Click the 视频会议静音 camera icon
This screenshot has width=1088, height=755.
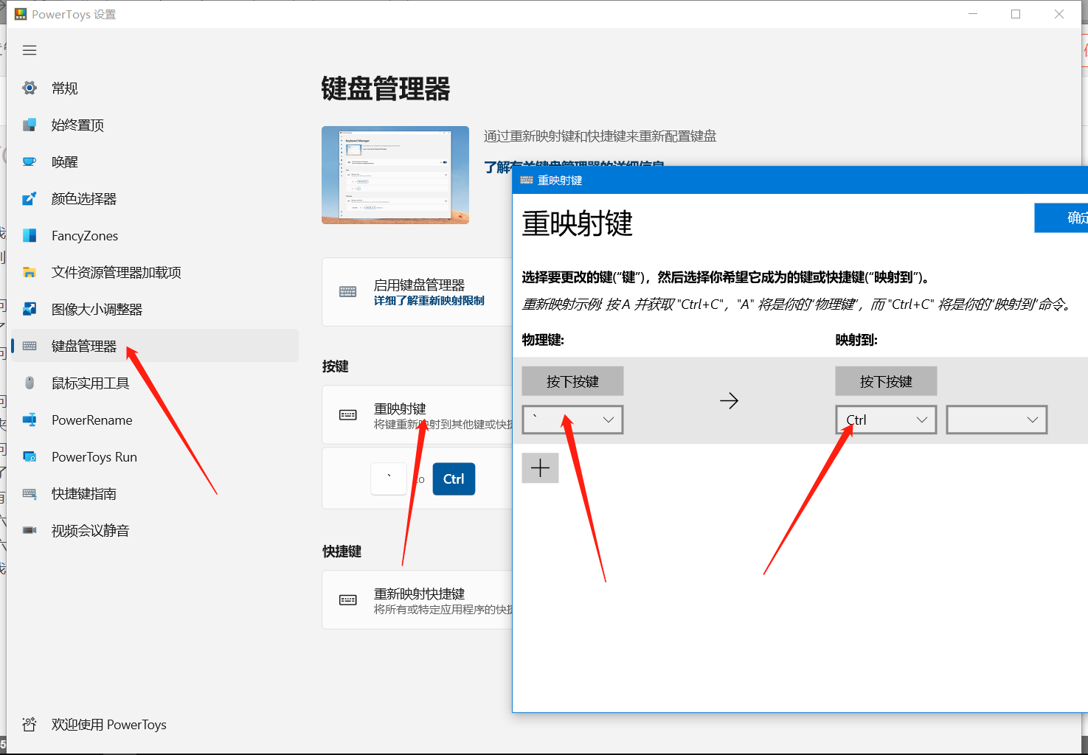click(30, 530)
